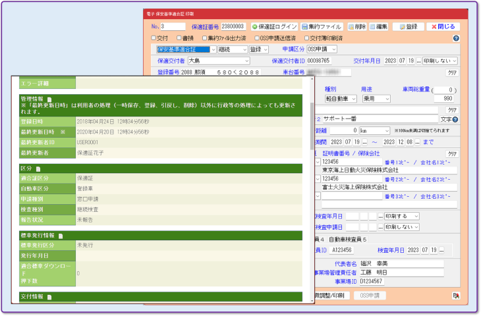
Task: Click the field containing サポート一番
Action: (380, 119)
